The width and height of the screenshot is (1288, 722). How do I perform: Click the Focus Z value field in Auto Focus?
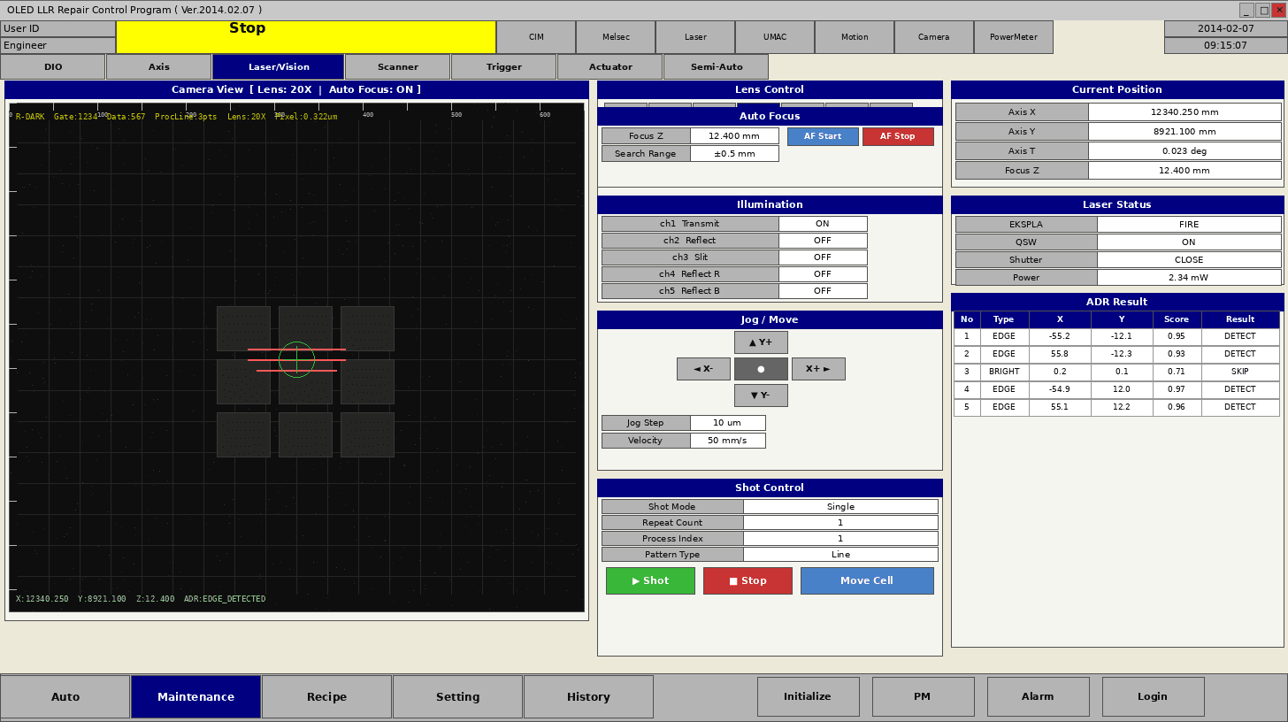pyautogui.click(x=734, y=136)
